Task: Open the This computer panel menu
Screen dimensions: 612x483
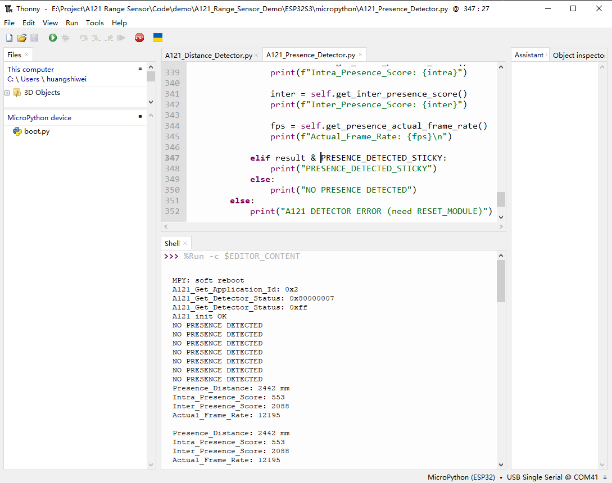Action: tap(140, 68)
